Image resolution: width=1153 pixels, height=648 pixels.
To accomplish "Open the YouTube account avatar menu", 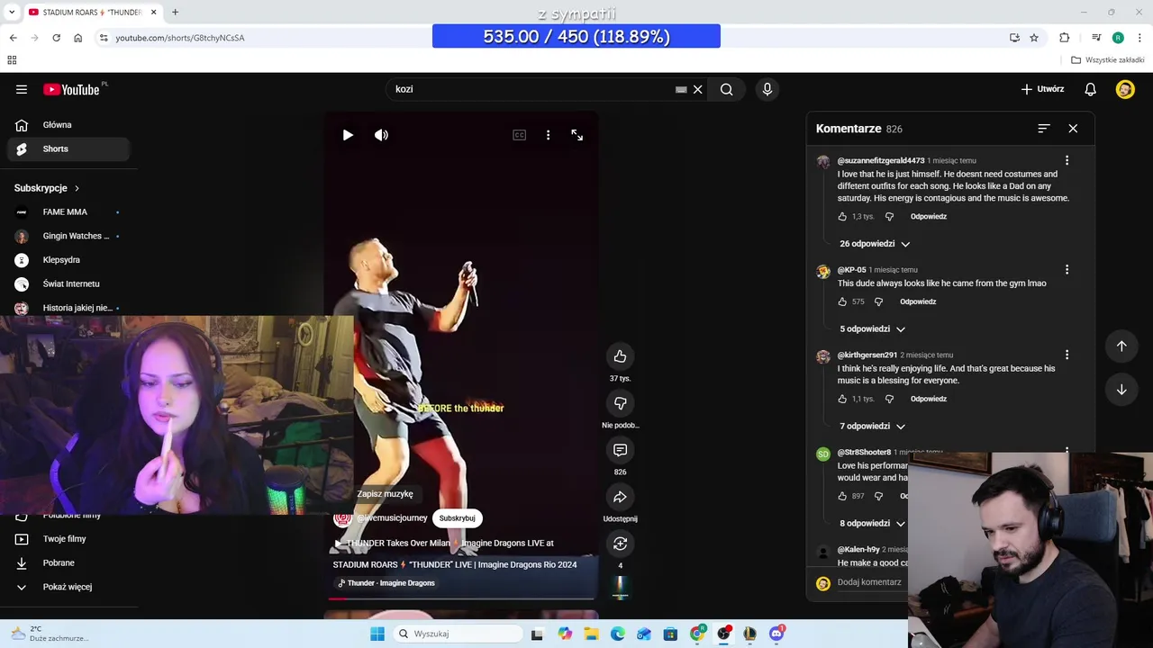I will 1125,89.
